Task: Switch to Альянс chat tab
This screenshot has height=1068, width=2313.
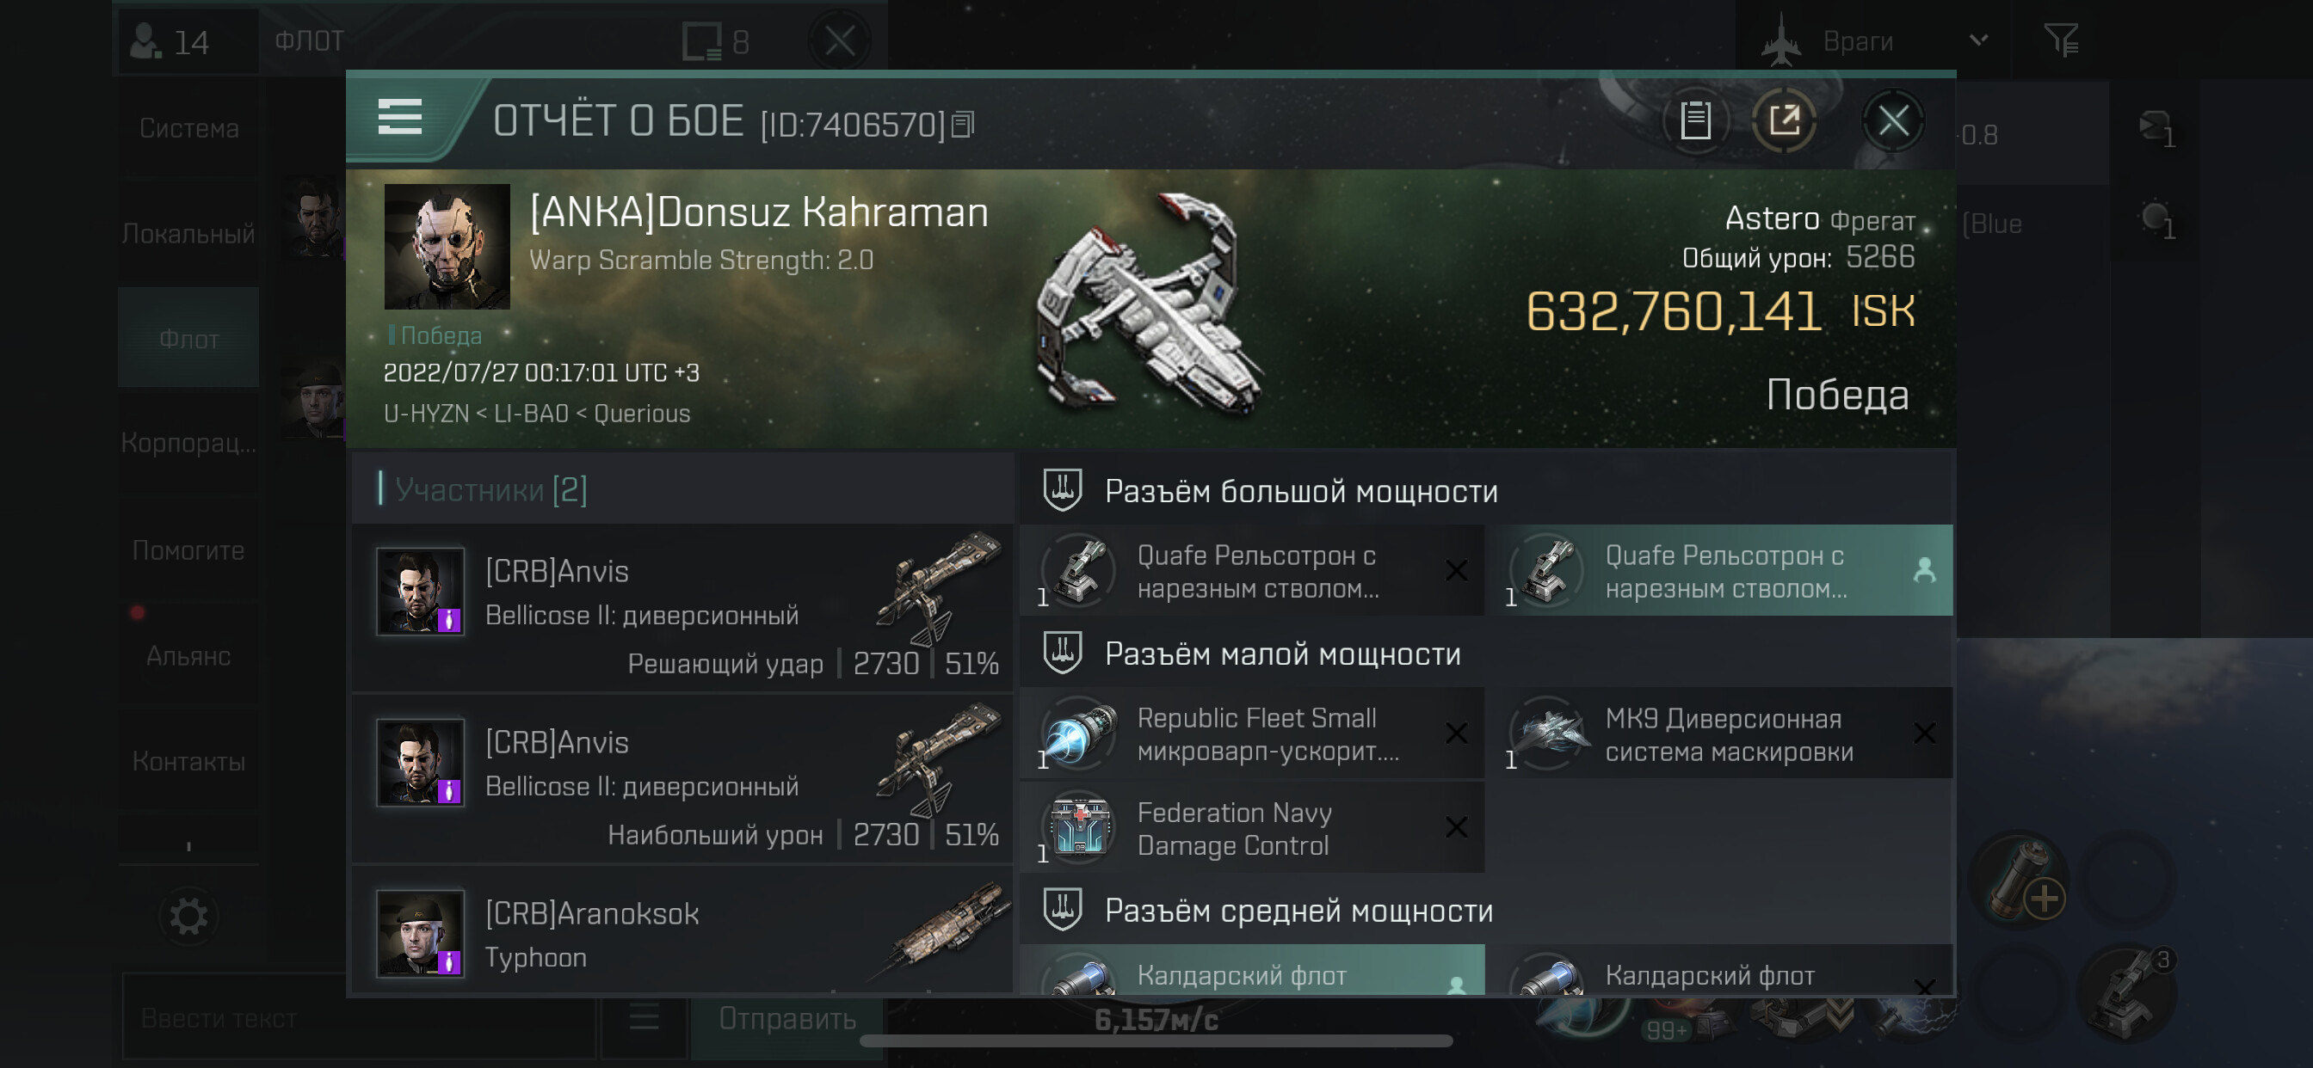Action: 188,655
